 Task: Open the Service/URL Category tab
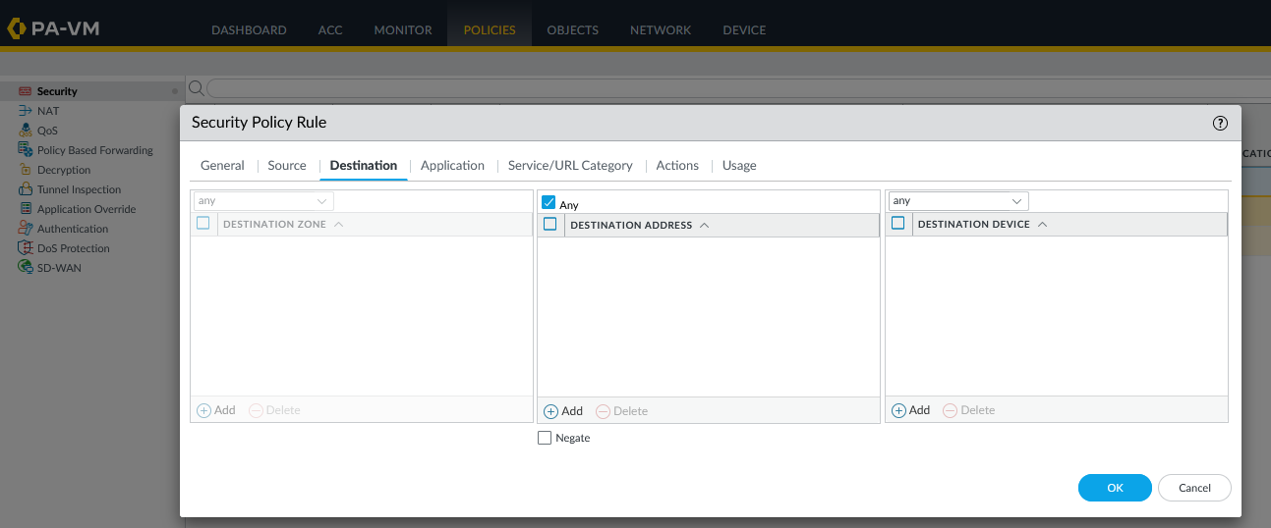[x=570, y=165]
